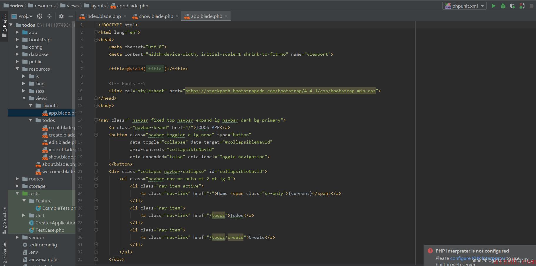Click the todos breadcrumb root
The height and width of the screenshot is (266, 536).
(x=13, y=6)
